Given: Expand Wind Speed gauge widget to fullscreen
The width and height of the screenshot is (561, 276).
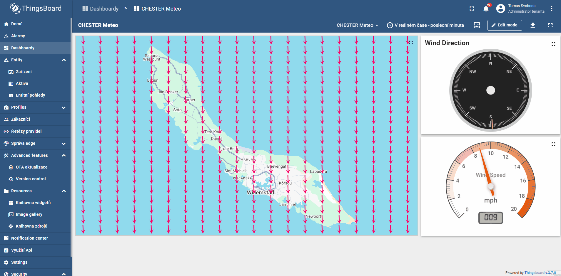Looking at the screenshot, I should pos(553,144).
